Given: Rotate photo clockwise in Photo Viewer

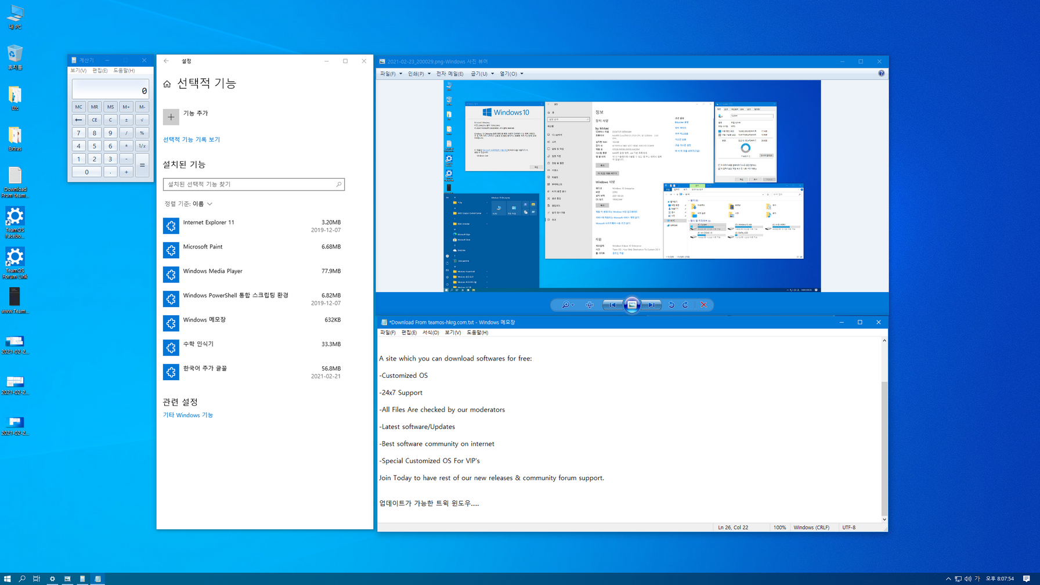Looking at the screenshot, I should (x=685, y=305).
